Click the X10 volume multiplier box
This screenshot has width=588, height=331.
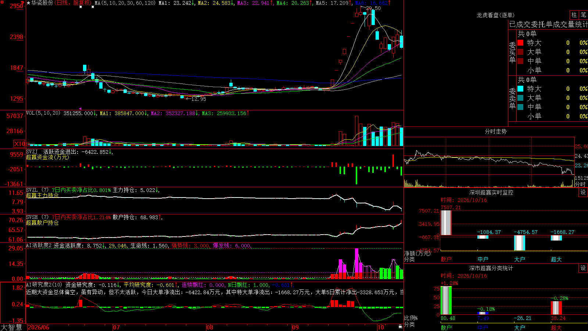(x=20, y=144)
